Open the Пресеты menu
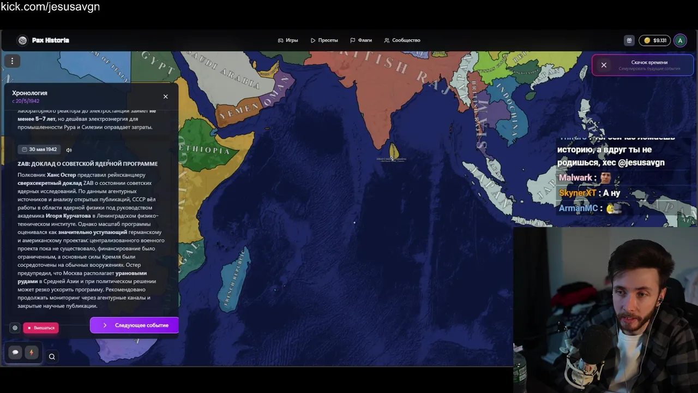 click(x=324, y=40)
